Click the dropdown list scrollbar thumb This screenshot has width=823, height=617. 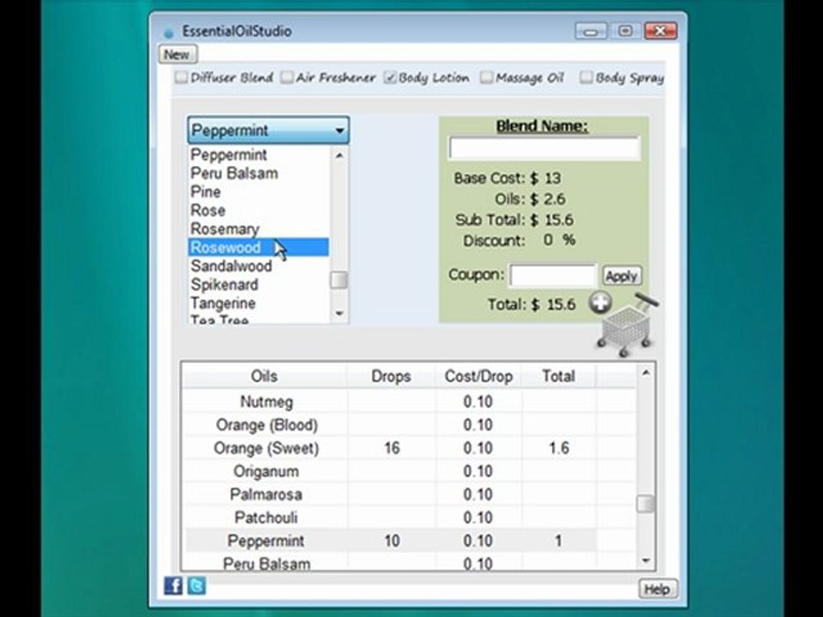pos(339,280)
